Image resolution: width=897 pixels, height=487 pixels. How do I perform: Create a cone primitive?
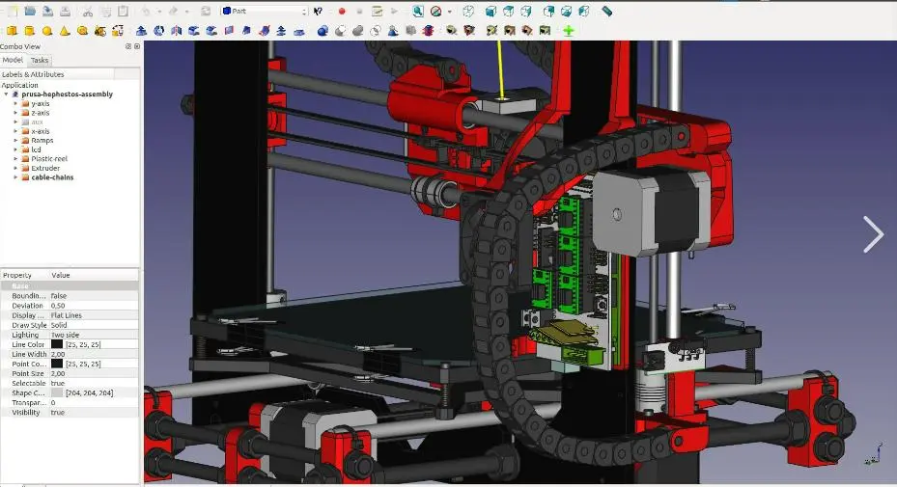pyautogui.click(x=65, y=31)
